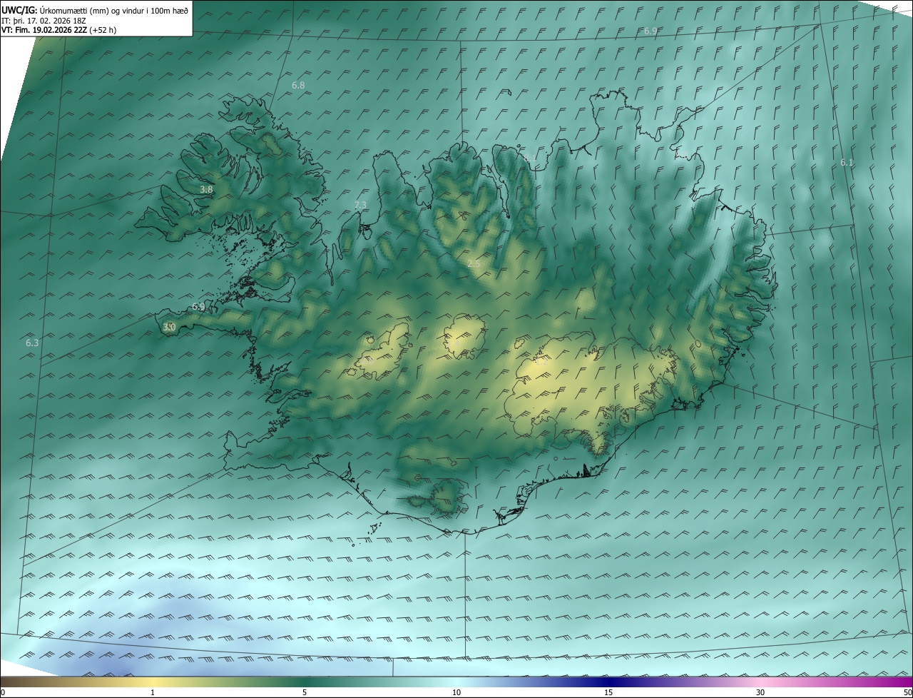This screenshot has width=913, height=698.
Task: Click the 3.0 value label on the peninsula tip
Action: click(x=169, y=328)
